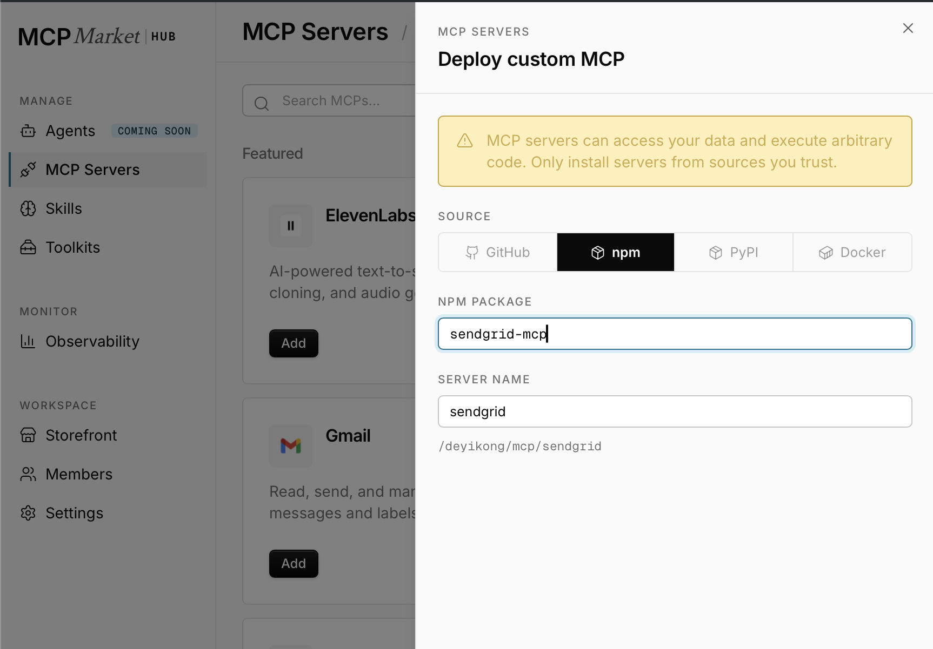Click the Gmail logo icon
Screen dimensions: 933x649
291,446
